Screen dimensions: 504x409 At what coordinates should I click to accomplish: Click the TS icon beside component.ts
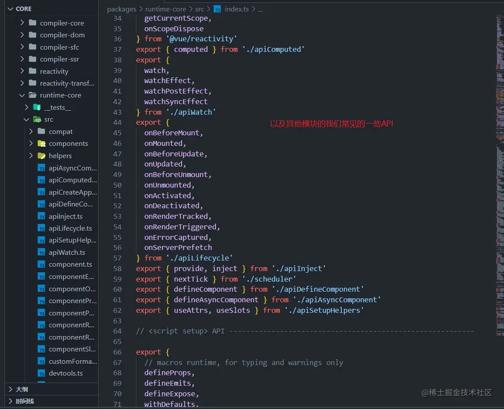click(41, 264)
